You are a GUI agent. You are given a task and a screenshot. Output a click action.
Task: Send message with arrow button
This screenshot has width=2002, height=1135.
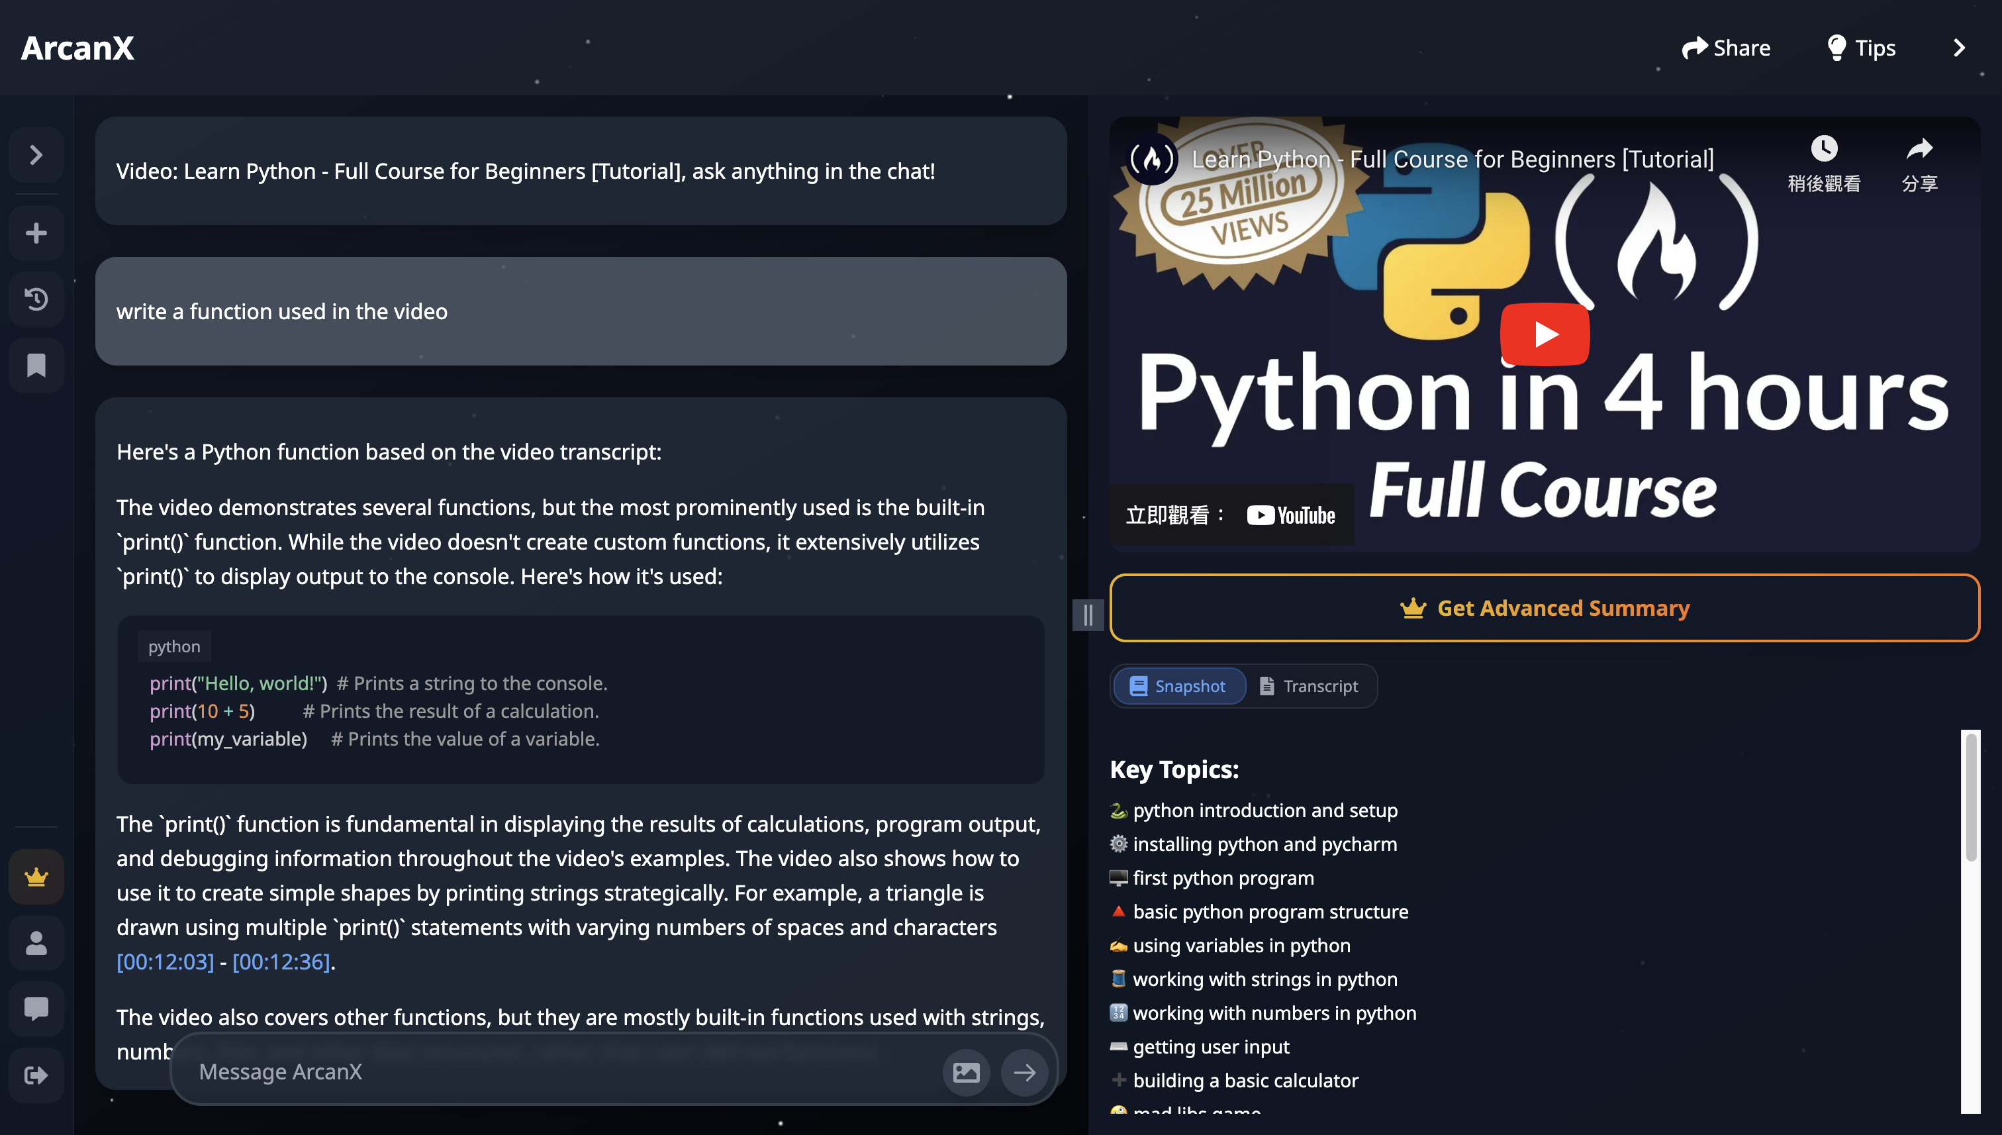tap(1024, 1072)
